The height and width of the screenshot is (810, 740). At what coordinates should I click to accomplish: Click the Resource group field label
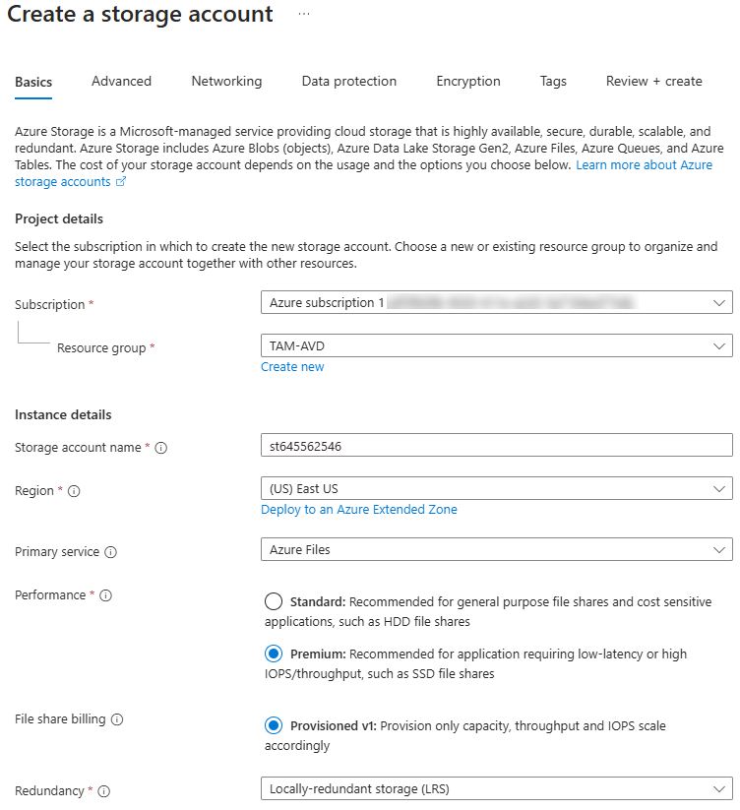point(101,348)
